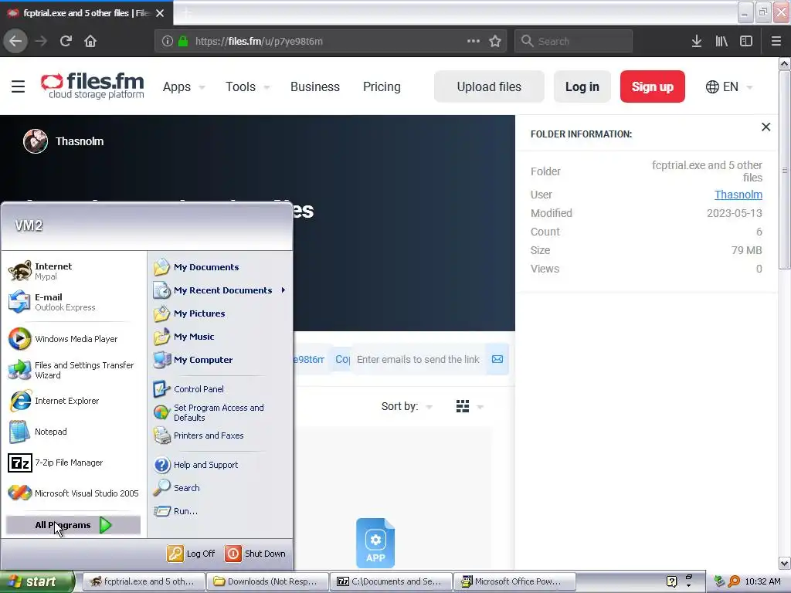Open the browser home page icon
This screenshot has width=791, height=593.
pyautogui.click(x=90, y=41)
